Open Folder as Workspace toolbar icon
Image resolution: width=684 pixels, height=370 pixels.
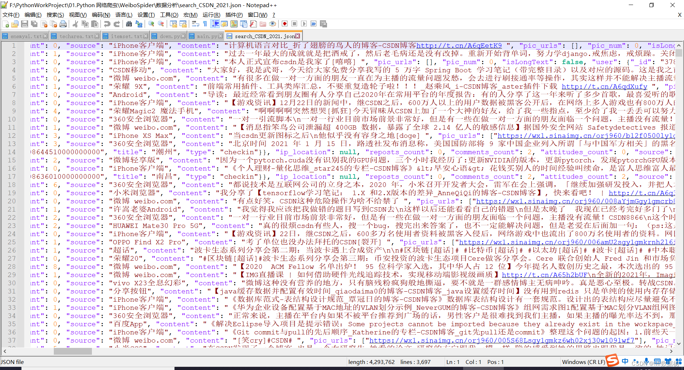(263, 24)
